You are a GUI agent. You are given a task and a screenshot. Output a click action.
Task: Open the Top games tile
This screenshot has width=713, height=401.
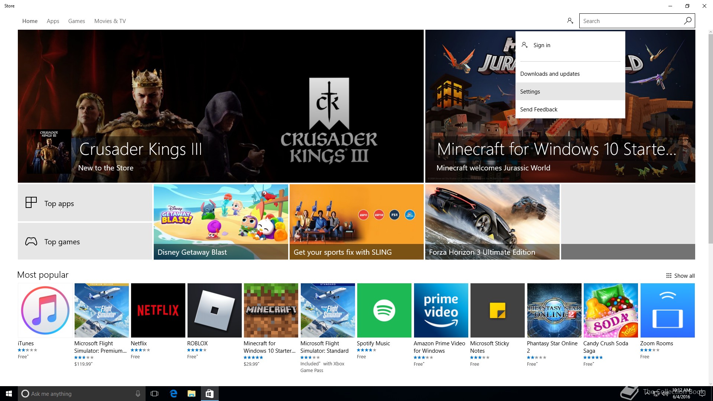pyautogui.click(x=85, y=241)
